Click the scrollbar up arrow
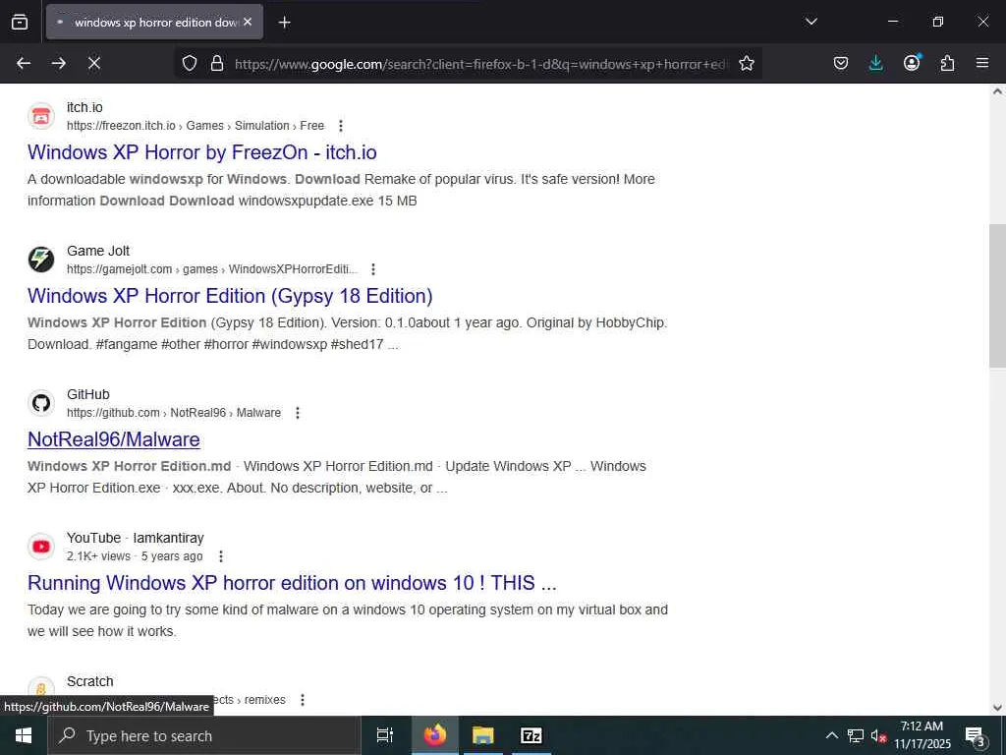This screenshot has width=1006, height=755. pos(997,91)
